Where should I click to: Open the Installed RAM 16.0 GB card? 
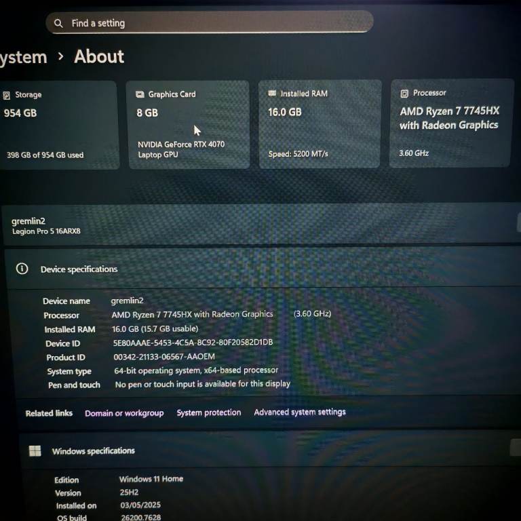tap(320, 124)
